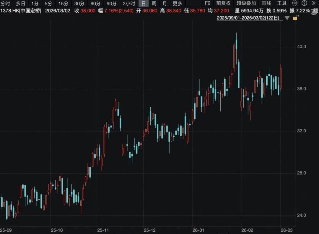Screen dimensions: 319x234
Task: Select the 2小时 two-hour interval
Action: [129, 4]
